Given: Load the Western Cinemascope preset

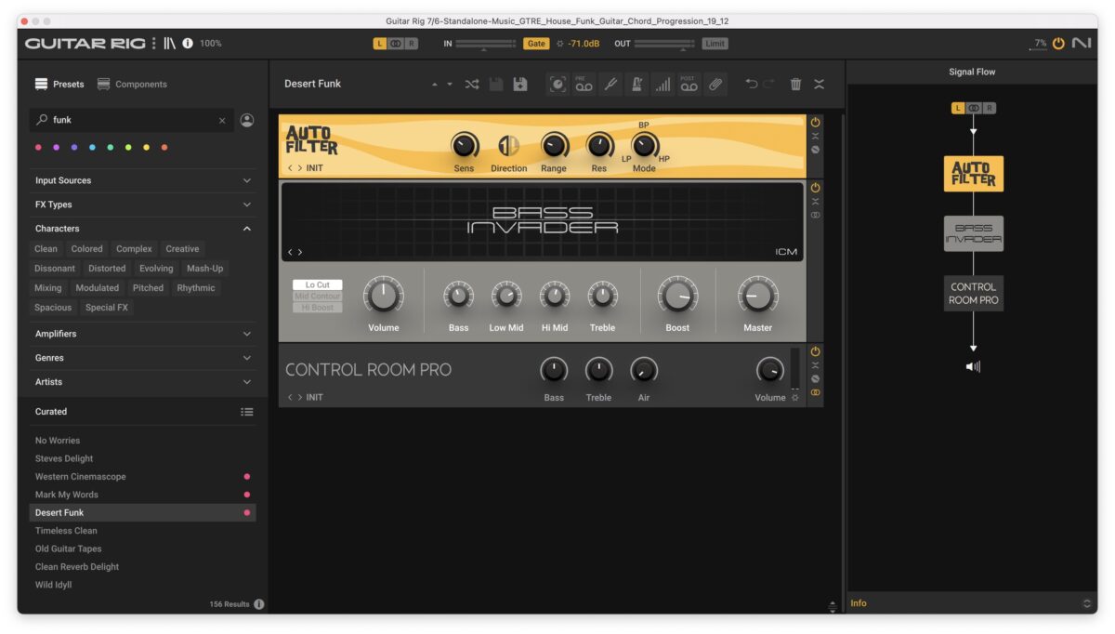Looking at the screenshot, I should pos(141,477).
